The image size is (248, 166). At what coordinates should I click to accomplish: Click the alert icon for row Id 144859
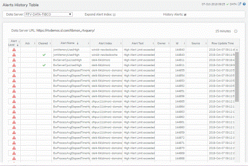click(14, 133)
